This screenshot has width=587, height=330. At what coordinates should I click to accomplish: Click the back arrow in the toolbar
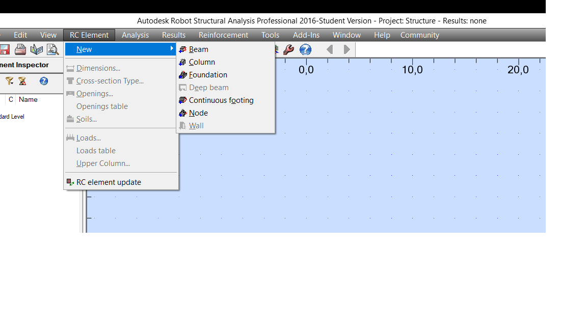(x=330, y=49)
